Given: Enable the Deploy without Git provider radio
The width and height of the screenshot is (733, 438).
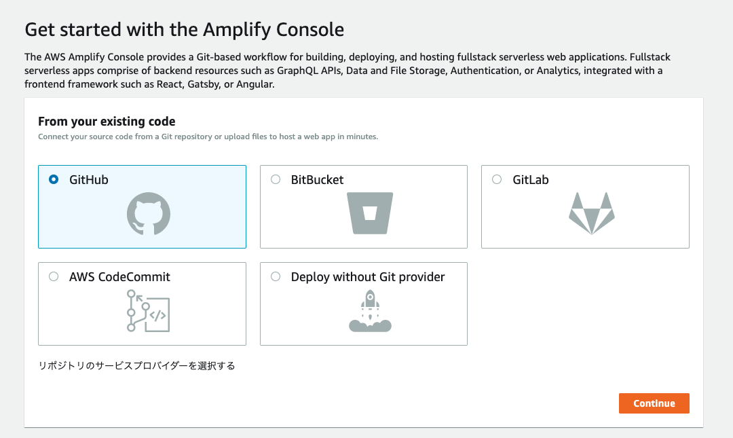Looking at the screenshot, I should tap(276, 276).
